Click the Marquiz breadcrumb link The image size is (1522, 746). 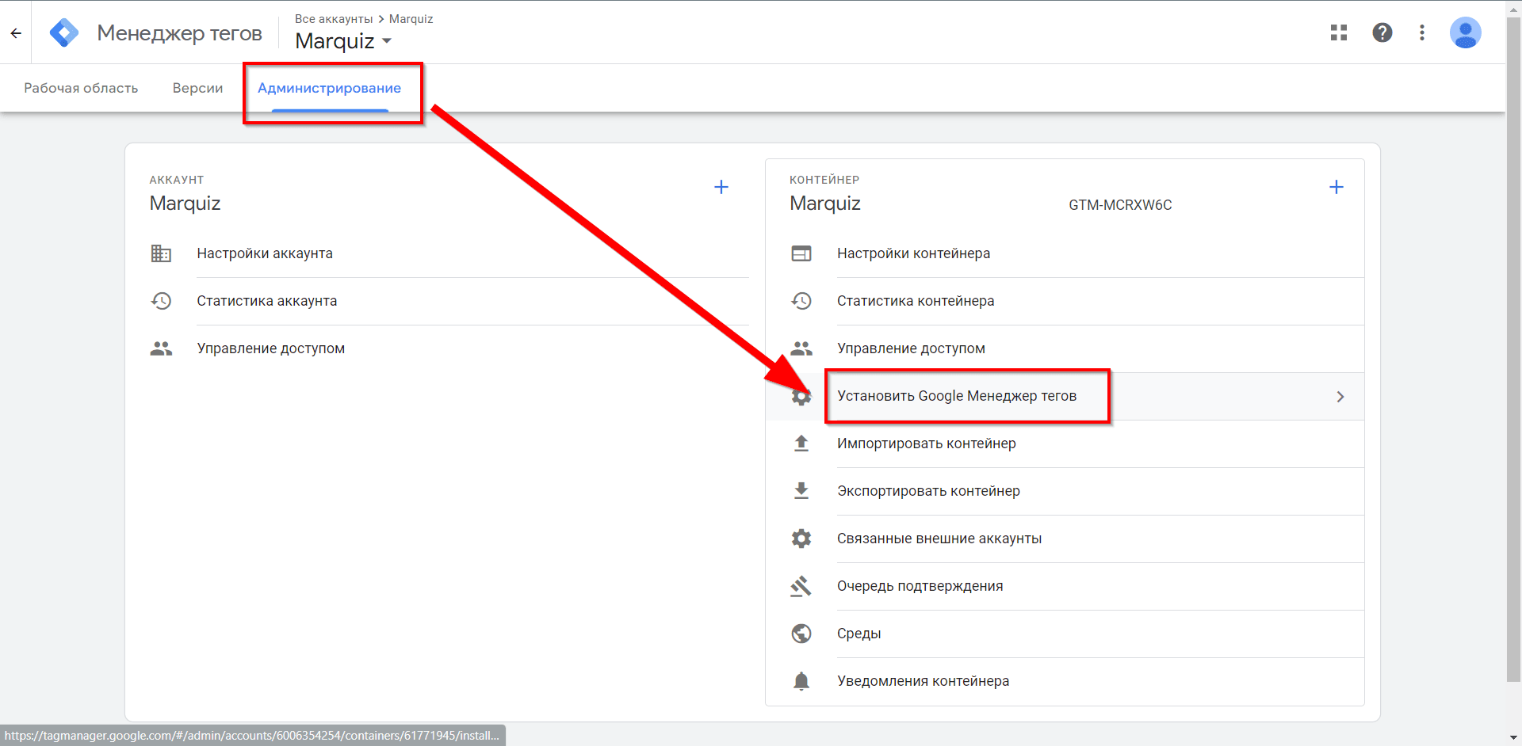[411, 19]
